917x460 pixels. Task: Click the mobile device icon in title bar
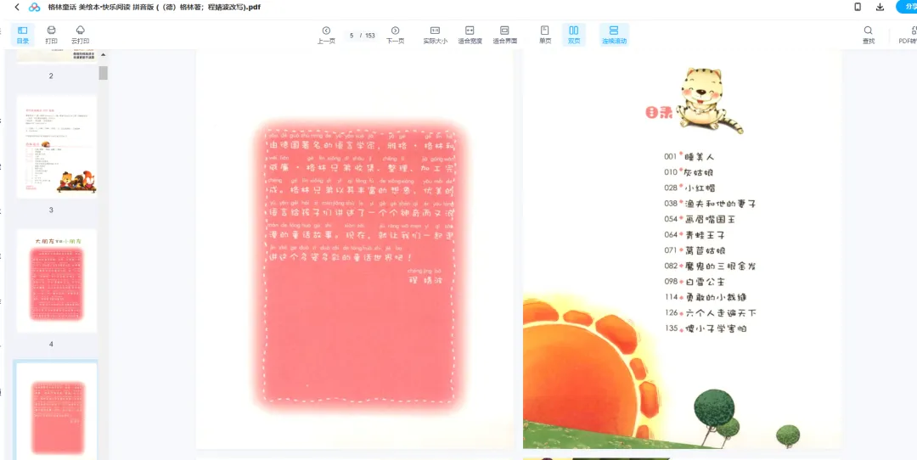(858, 7)
